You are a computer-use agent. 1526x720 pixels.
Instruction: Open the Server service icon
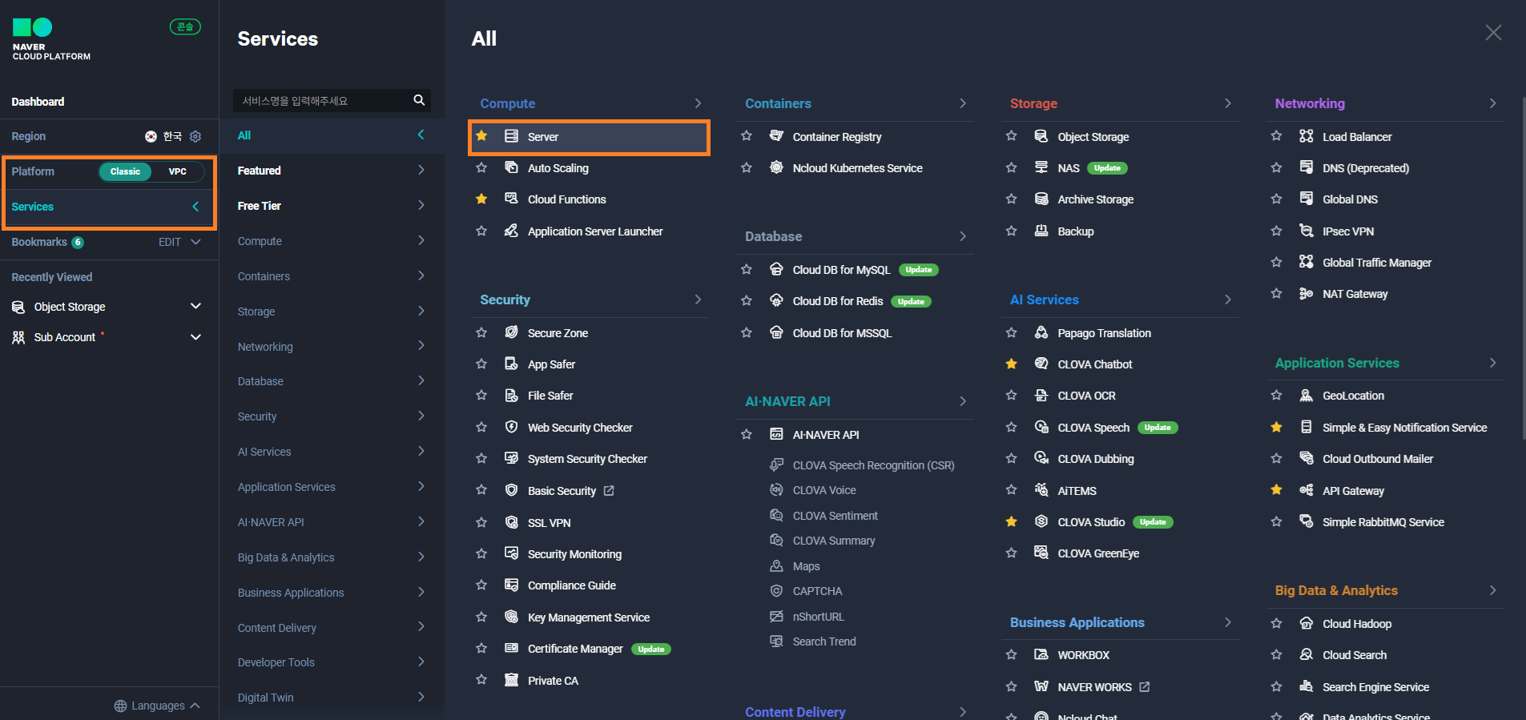(511, 136)
